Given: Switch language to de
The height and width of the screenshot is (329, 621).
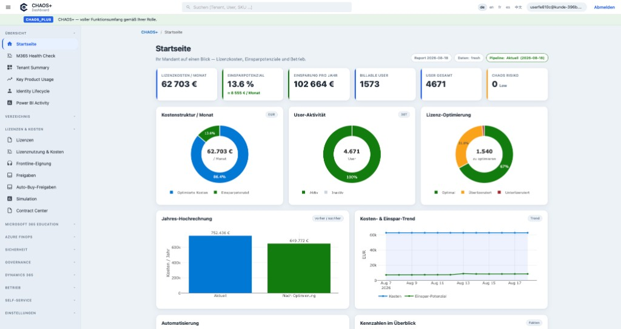Looking at the screenshot, I should (482, 7).
